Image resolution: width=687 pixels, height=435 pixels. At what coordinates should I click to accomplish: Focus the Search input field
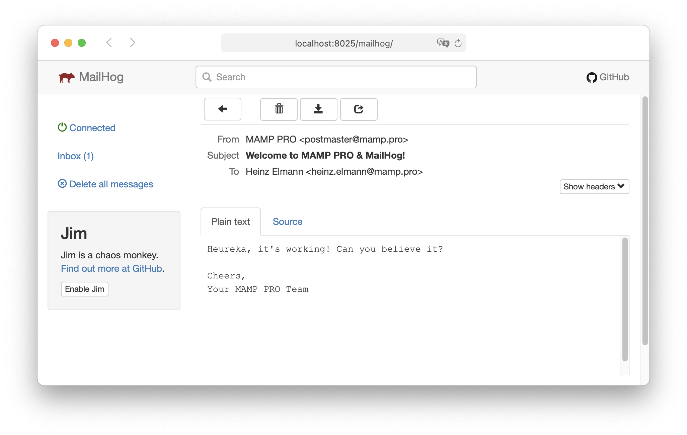(336, 77)
